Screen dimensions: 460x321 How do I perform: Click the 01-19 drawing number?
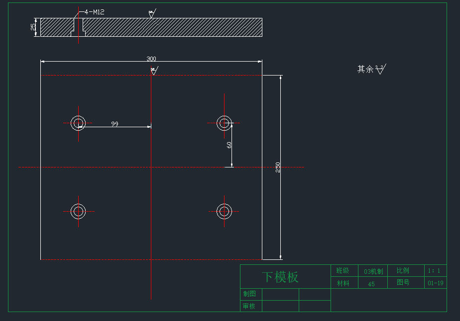tap(435, 283)
